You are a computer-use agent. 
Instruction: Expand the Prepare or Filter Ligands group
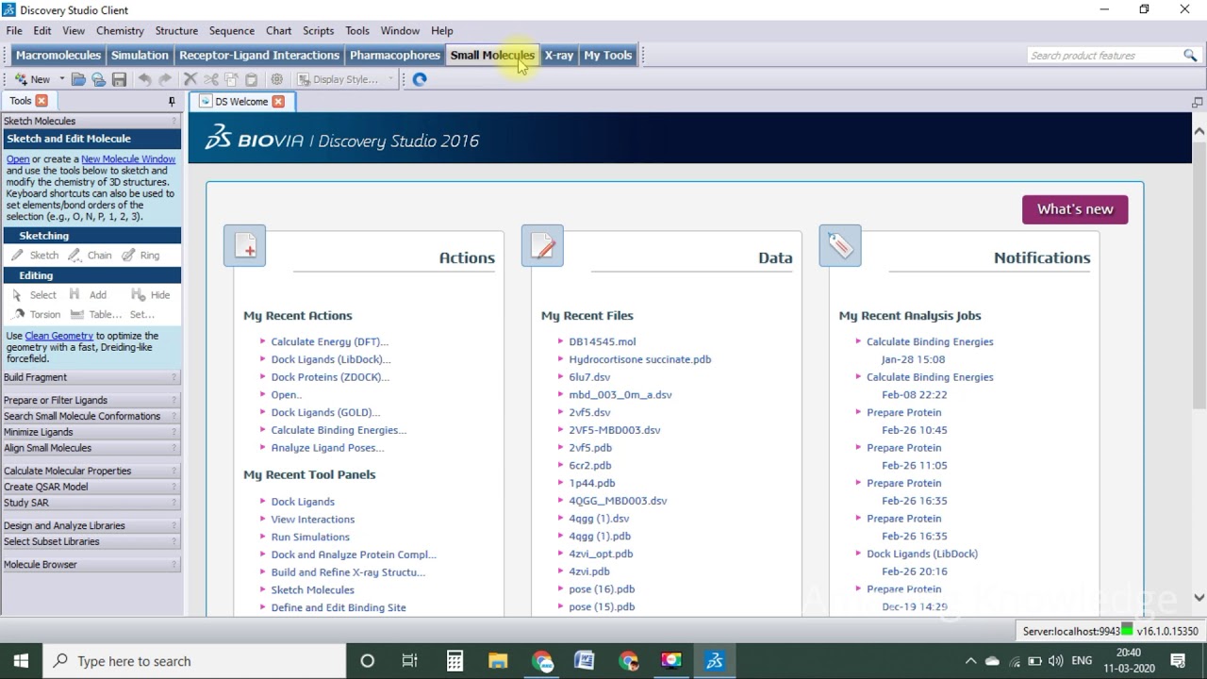pyautogui.click(x=91, y=400)
